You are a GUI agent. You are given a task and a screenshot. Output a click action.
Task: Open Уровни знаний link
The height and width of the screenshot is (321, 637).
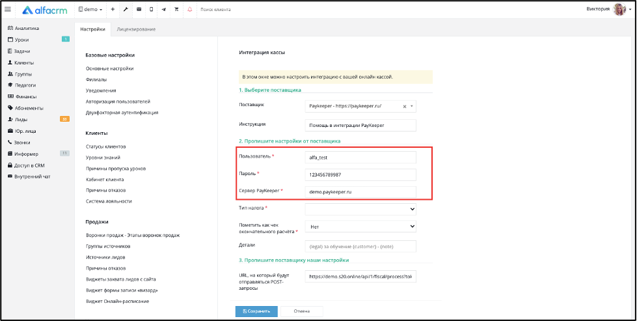(x=103, y=158)
